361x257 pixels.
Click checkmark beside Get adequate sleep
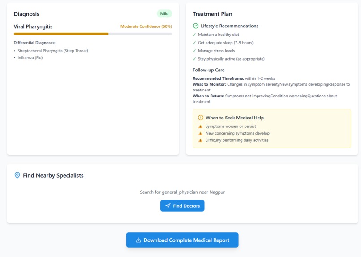point(194,43)
